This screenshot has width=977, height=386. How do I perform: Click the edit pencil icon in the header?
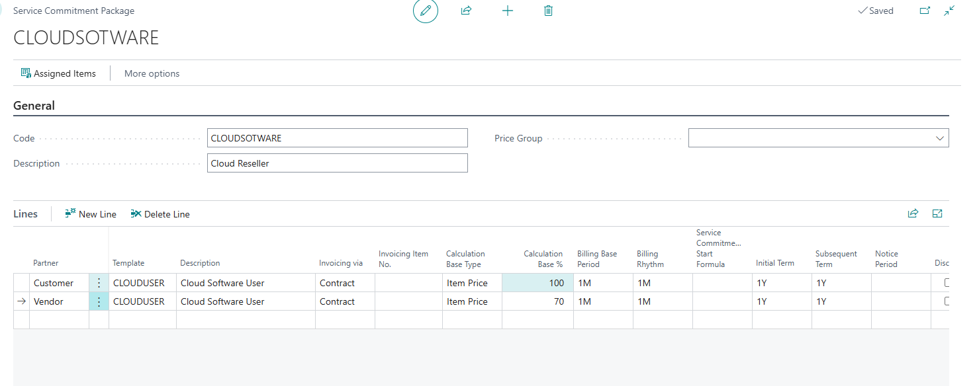tap(426, 11)
